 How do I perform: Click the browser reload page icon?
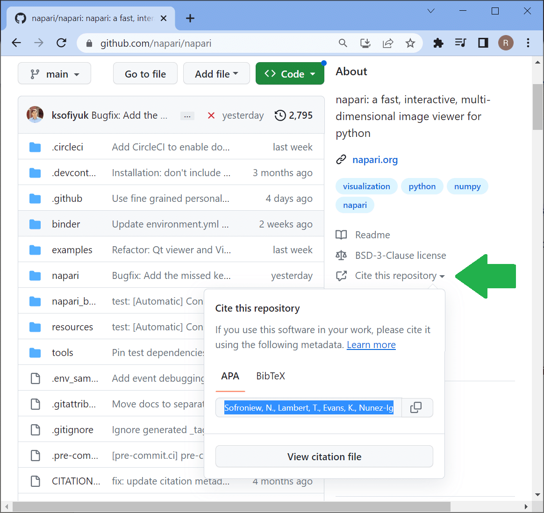pyautogui.click(x=61, y=43)
